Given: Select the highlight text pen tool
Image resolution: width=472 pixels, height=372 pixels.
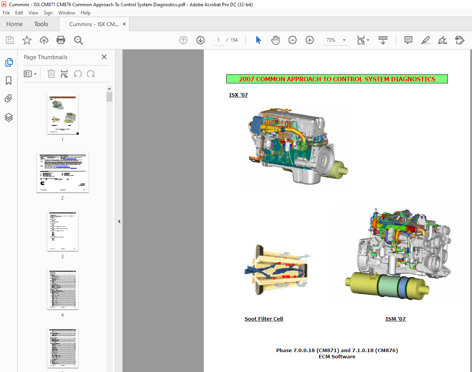Looking at the screenshot, I should [x=426, y=40].
